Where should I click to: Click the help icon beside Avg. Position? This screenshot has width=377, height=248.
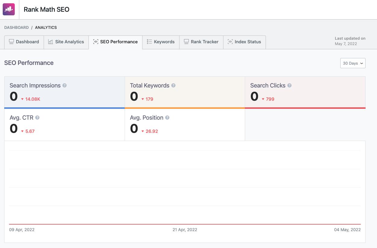(167, 118)
